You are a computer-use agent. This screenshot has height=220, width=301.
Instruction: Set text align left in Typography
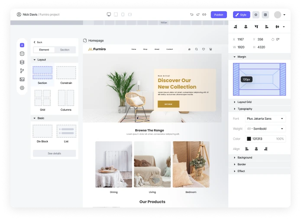click(247, 149)
